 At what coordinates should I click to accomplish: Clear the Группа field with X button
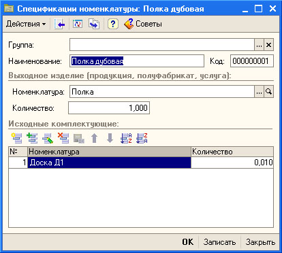point(268,45)
